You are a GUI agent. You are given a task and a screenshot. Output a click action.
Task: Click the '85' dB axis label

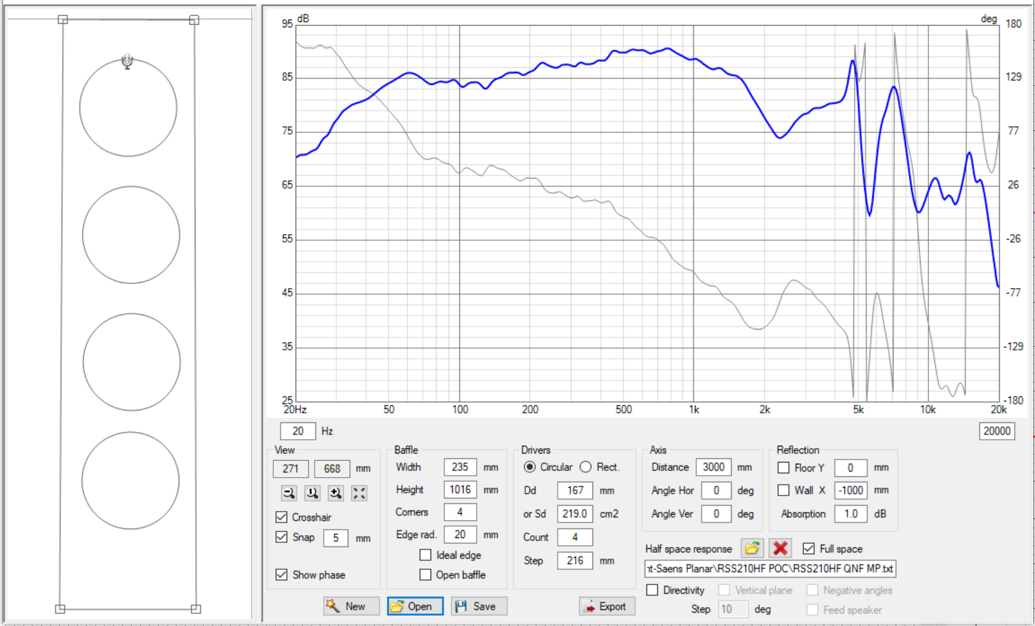(x=287, y=77)
